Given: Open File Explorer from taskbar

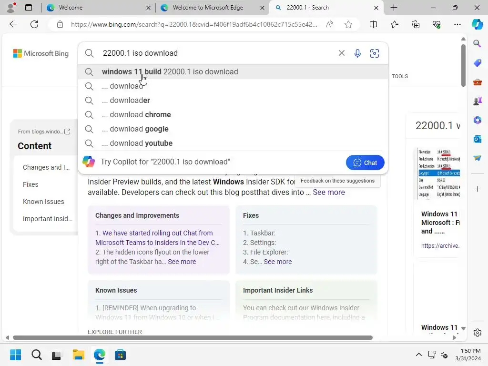Looking at the screenshot, I should pyautogui.click(x=79, y=355).
